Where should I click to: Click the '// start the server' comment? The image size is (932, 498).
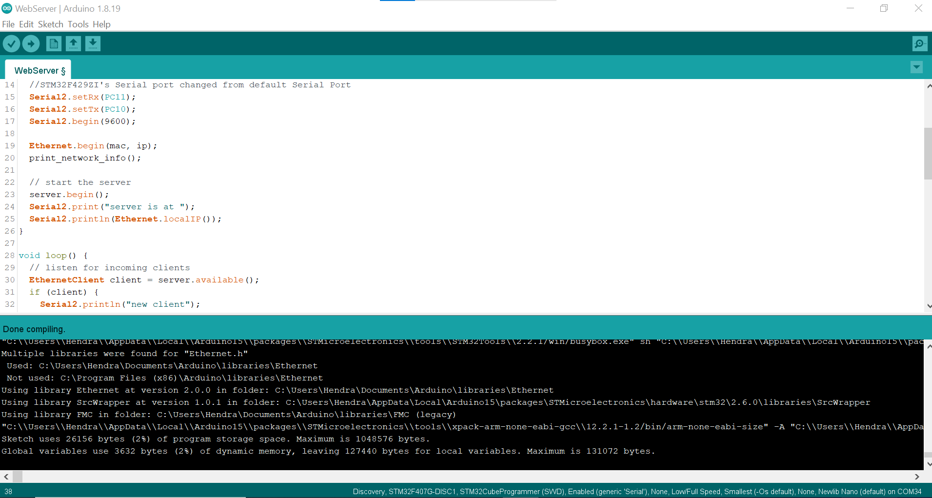tap(80, 182)
